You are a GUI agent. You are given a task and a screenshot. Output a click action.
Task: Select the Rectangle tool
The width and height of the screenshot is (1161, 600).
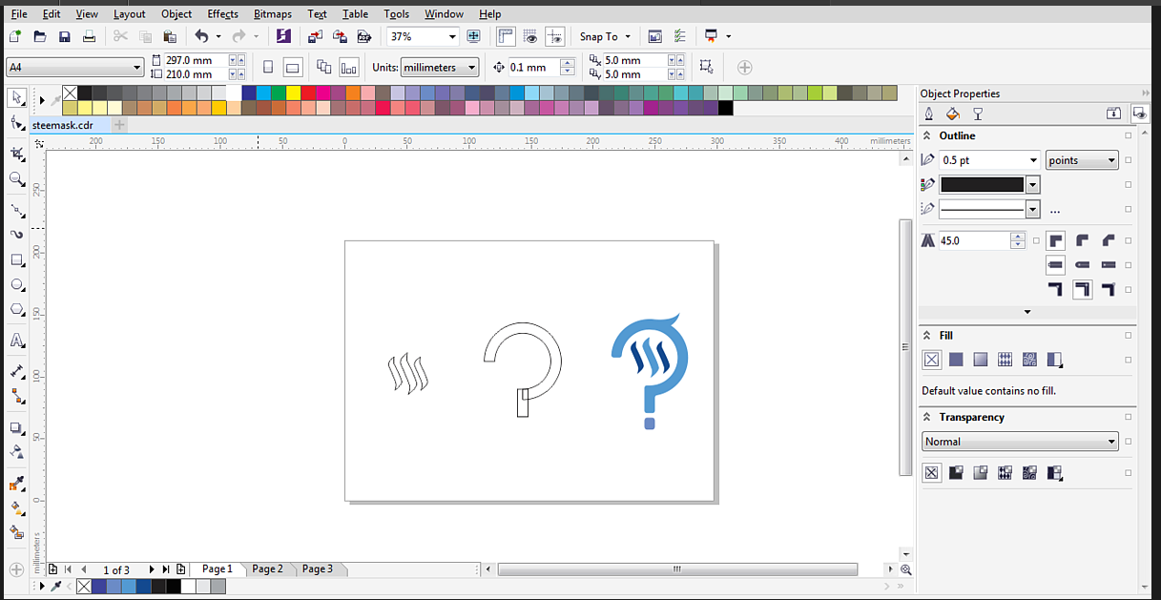(16, 259)
